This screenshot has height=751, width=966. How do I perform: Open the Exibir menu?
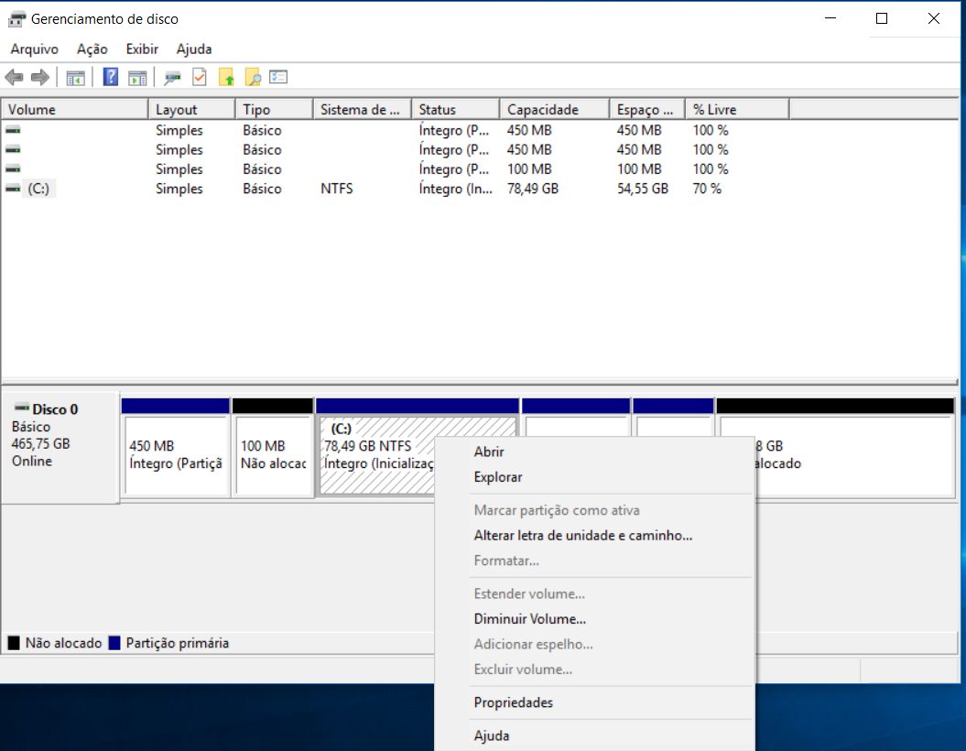pos(142,49)
